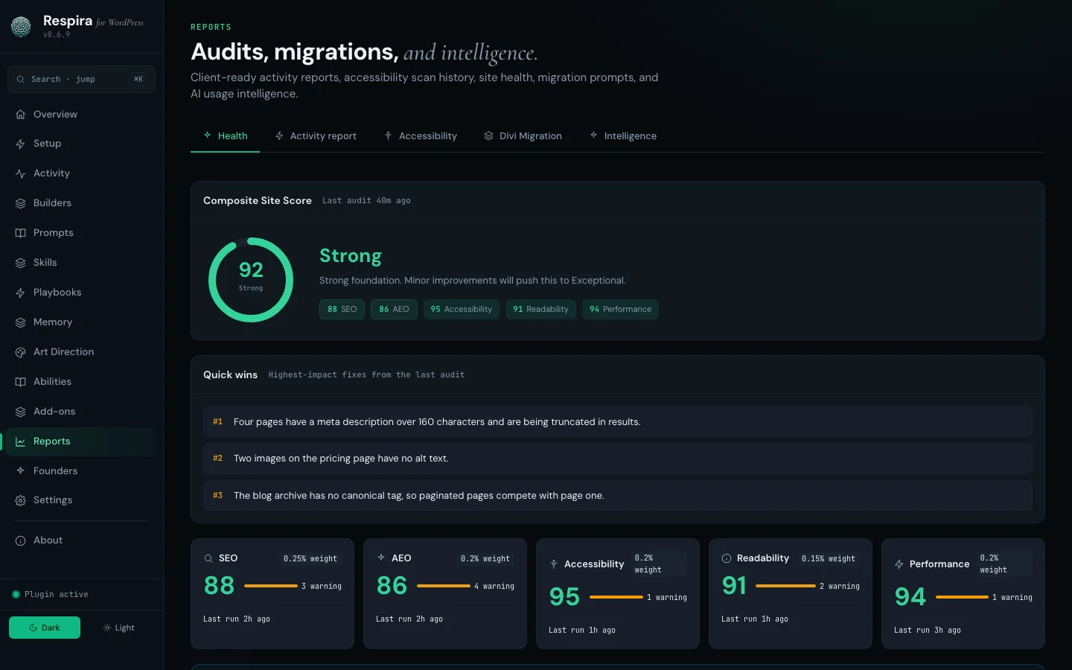Click the 86 AEO score chip
This screenshot has width=1072, height=670.
click(394, 309)
